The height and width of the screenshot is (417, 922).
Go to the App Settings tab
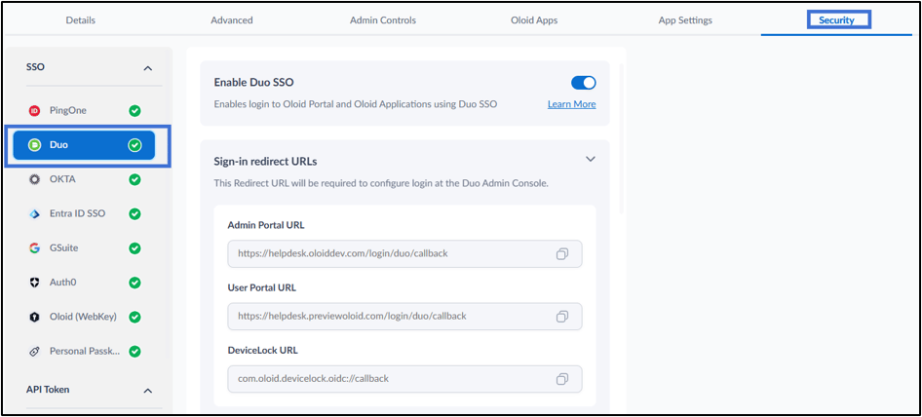(x=685, y=20)
